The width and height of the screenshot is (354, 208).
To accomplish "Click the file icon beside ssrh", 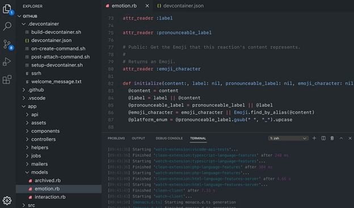I will tap(27, 73).
